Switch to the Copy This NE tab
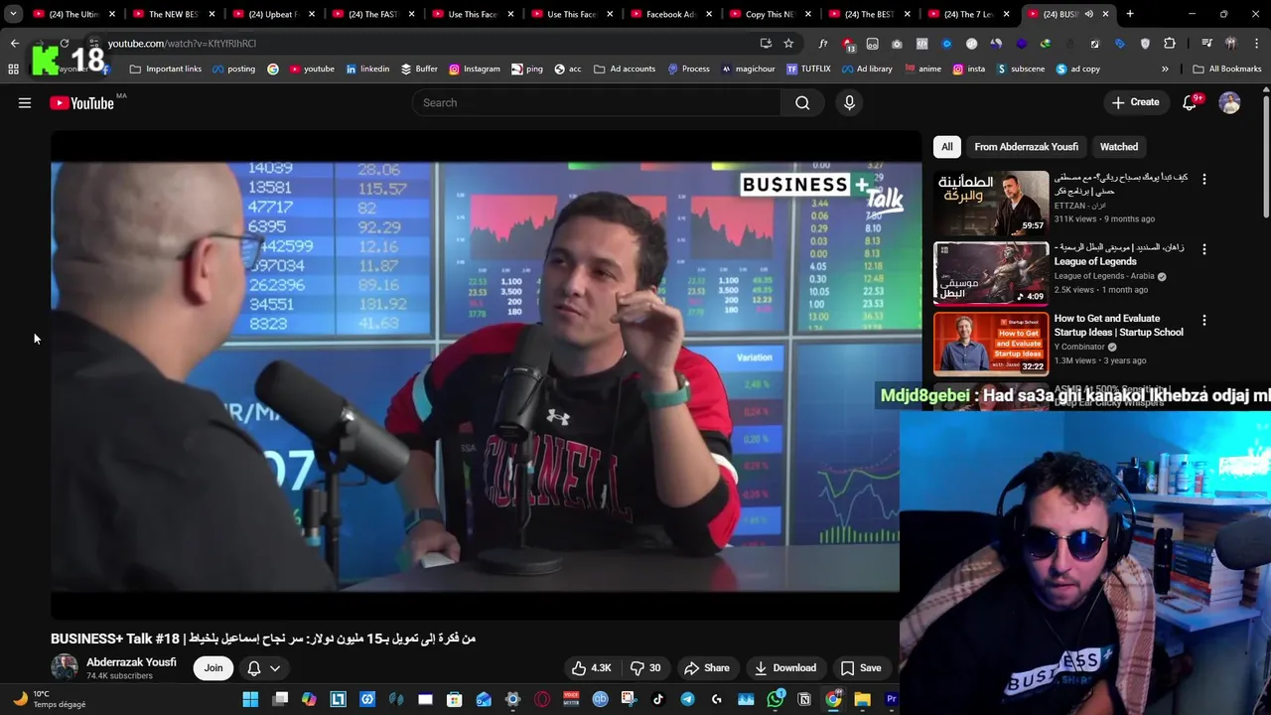This screenshot has width=1271, height=715. 771,14
